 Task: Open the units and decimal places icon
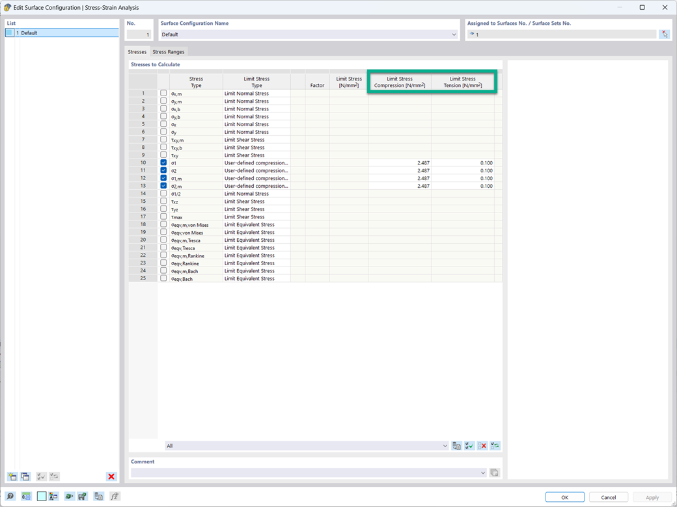click(26, 496)
